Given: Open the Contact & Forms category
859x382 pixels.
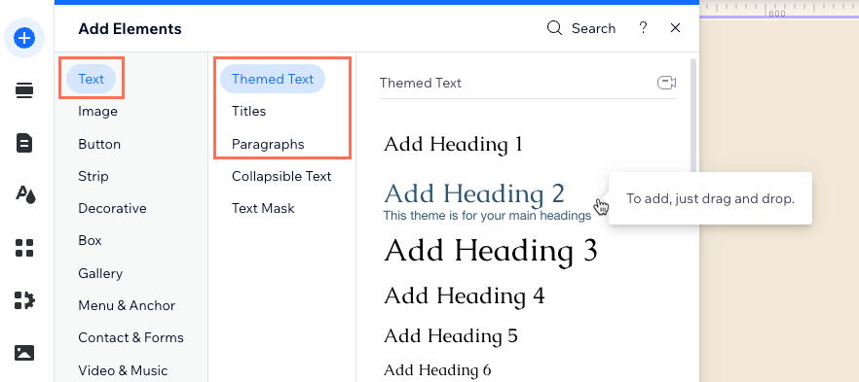Looking at the screenshot, I should coord(131,337).
